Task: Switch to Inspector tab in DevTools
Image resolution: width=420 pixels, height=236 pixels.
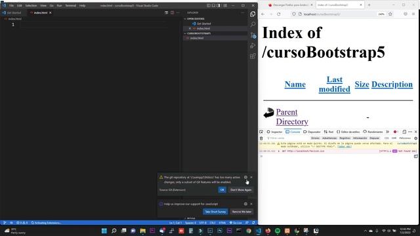Action: (x=274, y=132)
